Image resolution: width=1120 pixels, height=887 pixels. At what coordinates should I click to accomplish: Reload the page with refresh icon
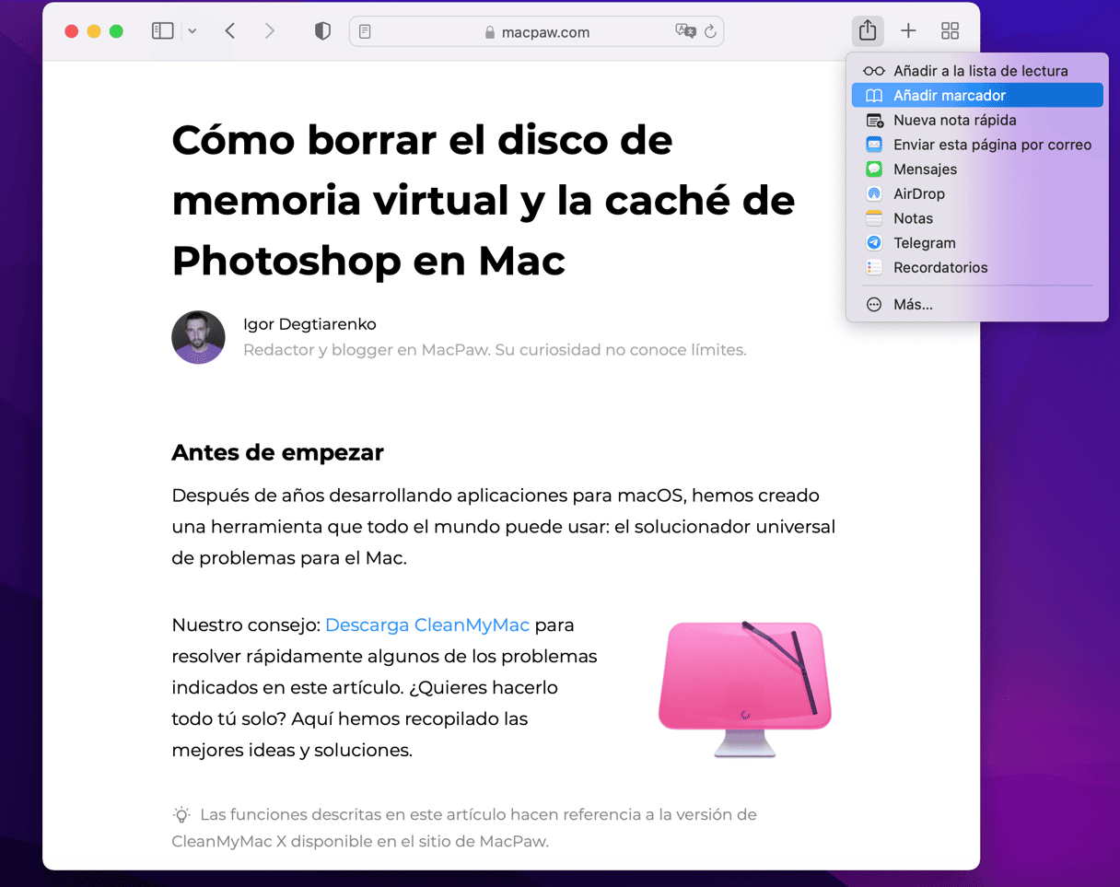coord(710,31)
